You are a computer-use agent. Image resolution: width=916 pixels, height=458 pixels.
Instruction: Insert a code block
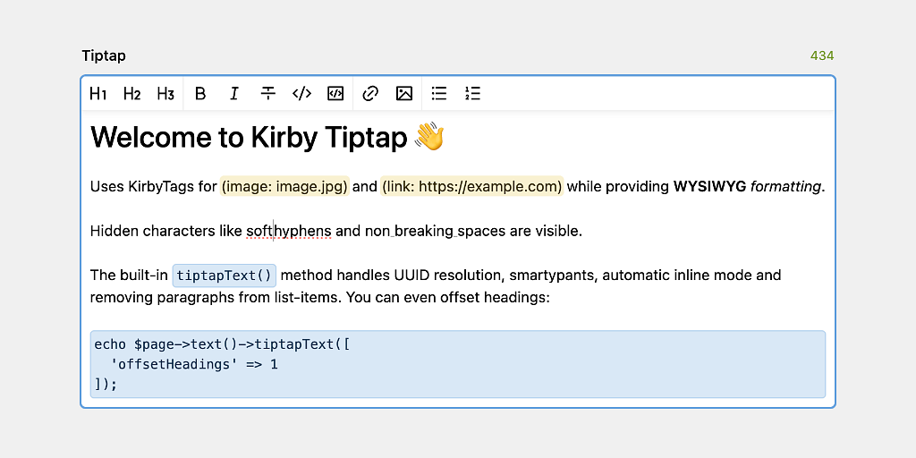[335, 93]
